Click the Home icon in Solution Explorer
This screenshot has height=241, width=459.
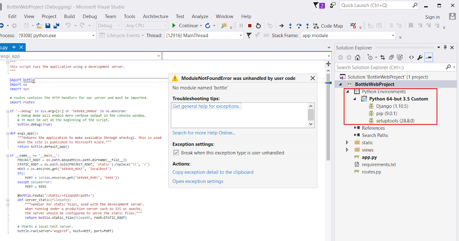(358, 57)
